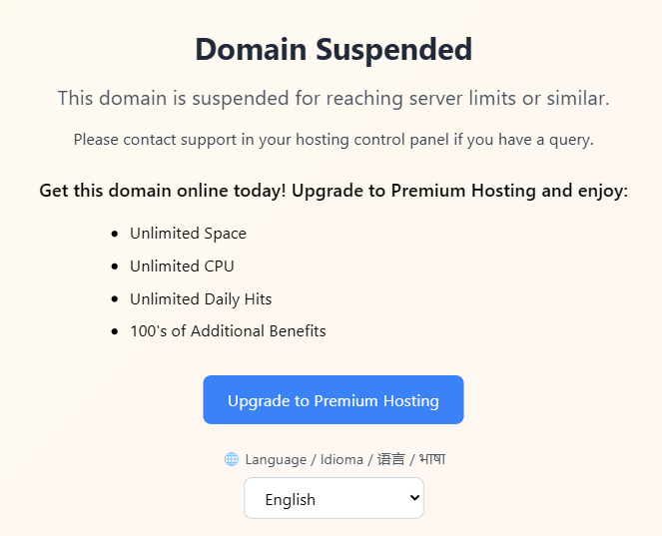Select the Unlimited Daily Hits list item
The image size is (662, 536).
pos(201,299)
